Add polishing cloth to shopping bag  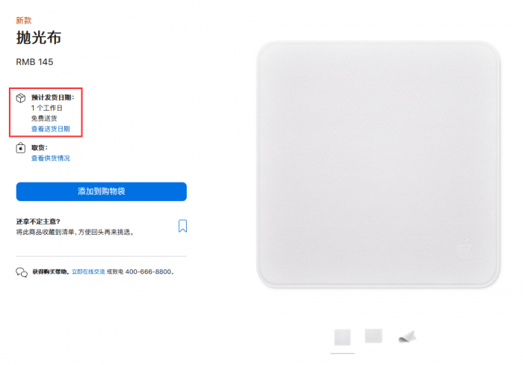102,191
